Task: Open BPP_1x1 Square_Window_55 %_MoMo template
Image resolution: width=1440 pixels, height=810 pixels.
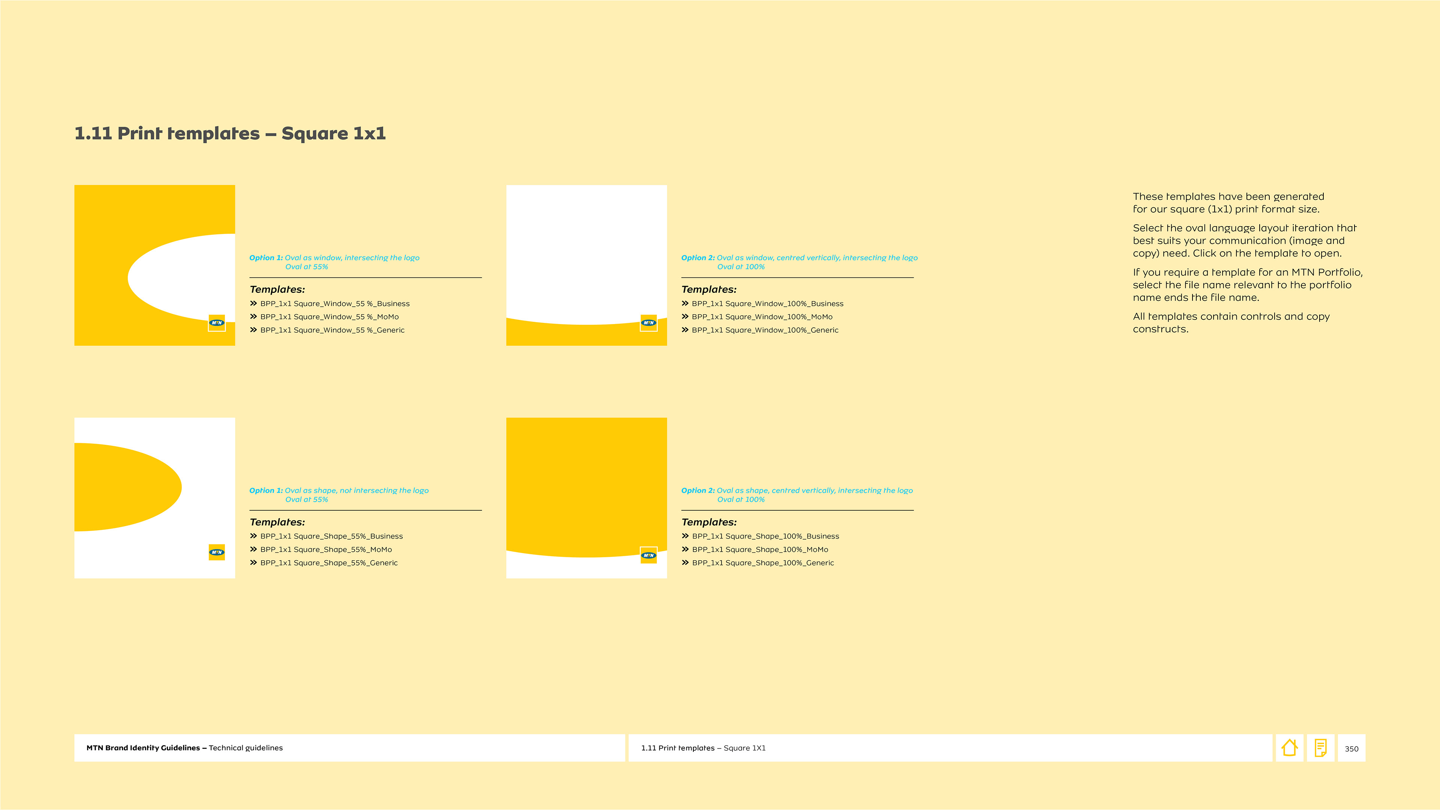Action: (329, 317)
